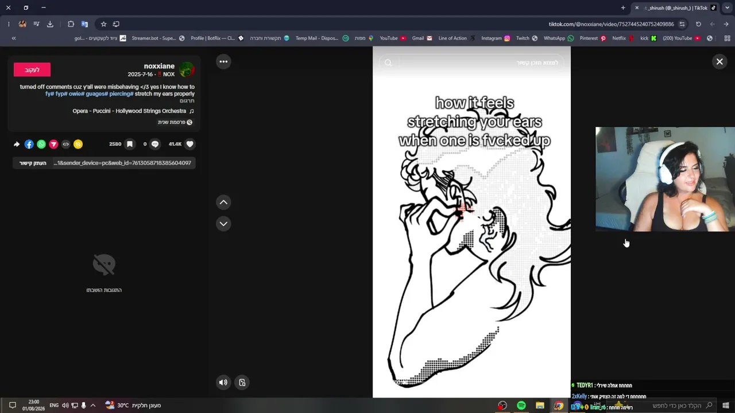Go to the previous video with up arrow

223,202
